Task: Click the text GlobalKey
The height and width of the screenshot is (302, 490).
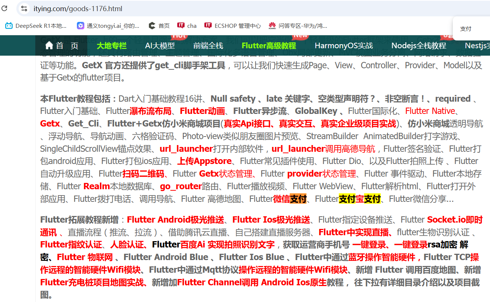Action: (316, 111)
